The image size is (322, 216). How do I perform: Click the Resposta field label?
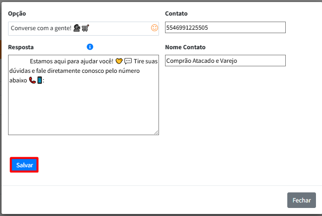(21, 47)
